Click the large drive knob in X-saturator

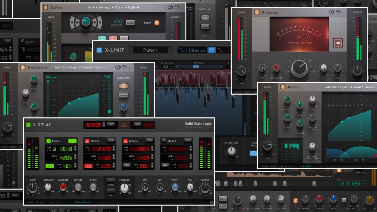pos(299,68)
